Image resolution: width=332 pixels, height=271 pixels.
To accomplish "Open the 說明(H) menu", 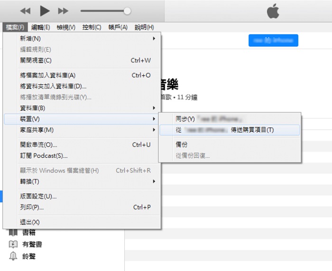I will (144, 27).
